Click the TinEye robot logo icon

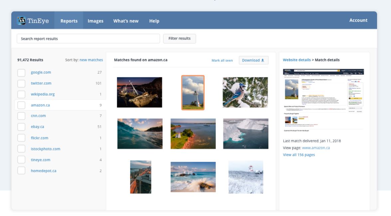[21, 21]
